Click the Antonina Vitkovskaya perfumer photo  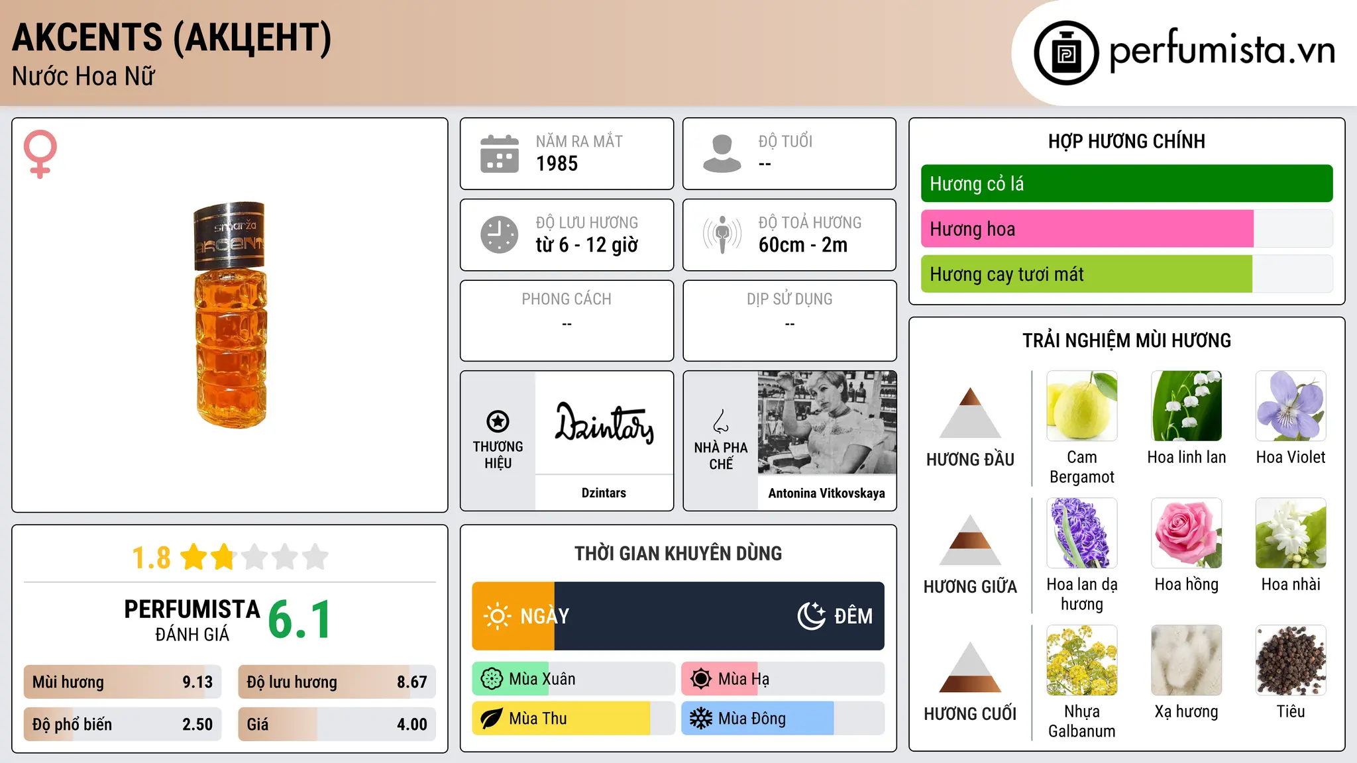[x=827, y=423]
